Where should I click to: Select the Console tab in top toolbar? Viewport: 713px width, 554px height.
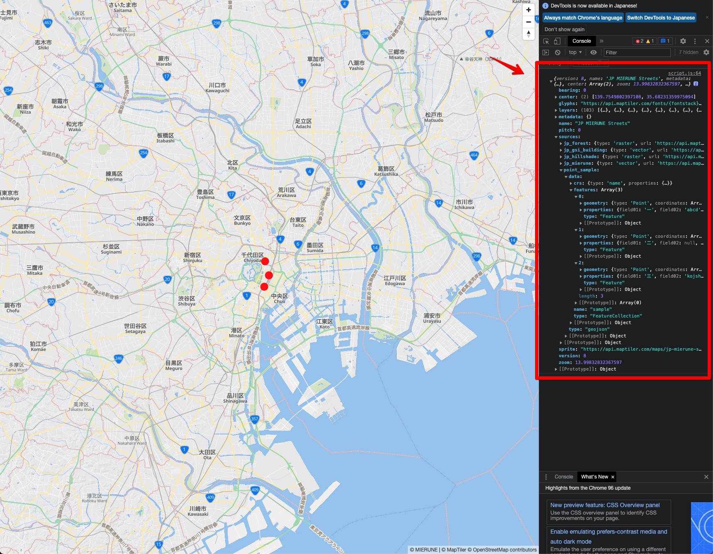(x=582, y=41)
